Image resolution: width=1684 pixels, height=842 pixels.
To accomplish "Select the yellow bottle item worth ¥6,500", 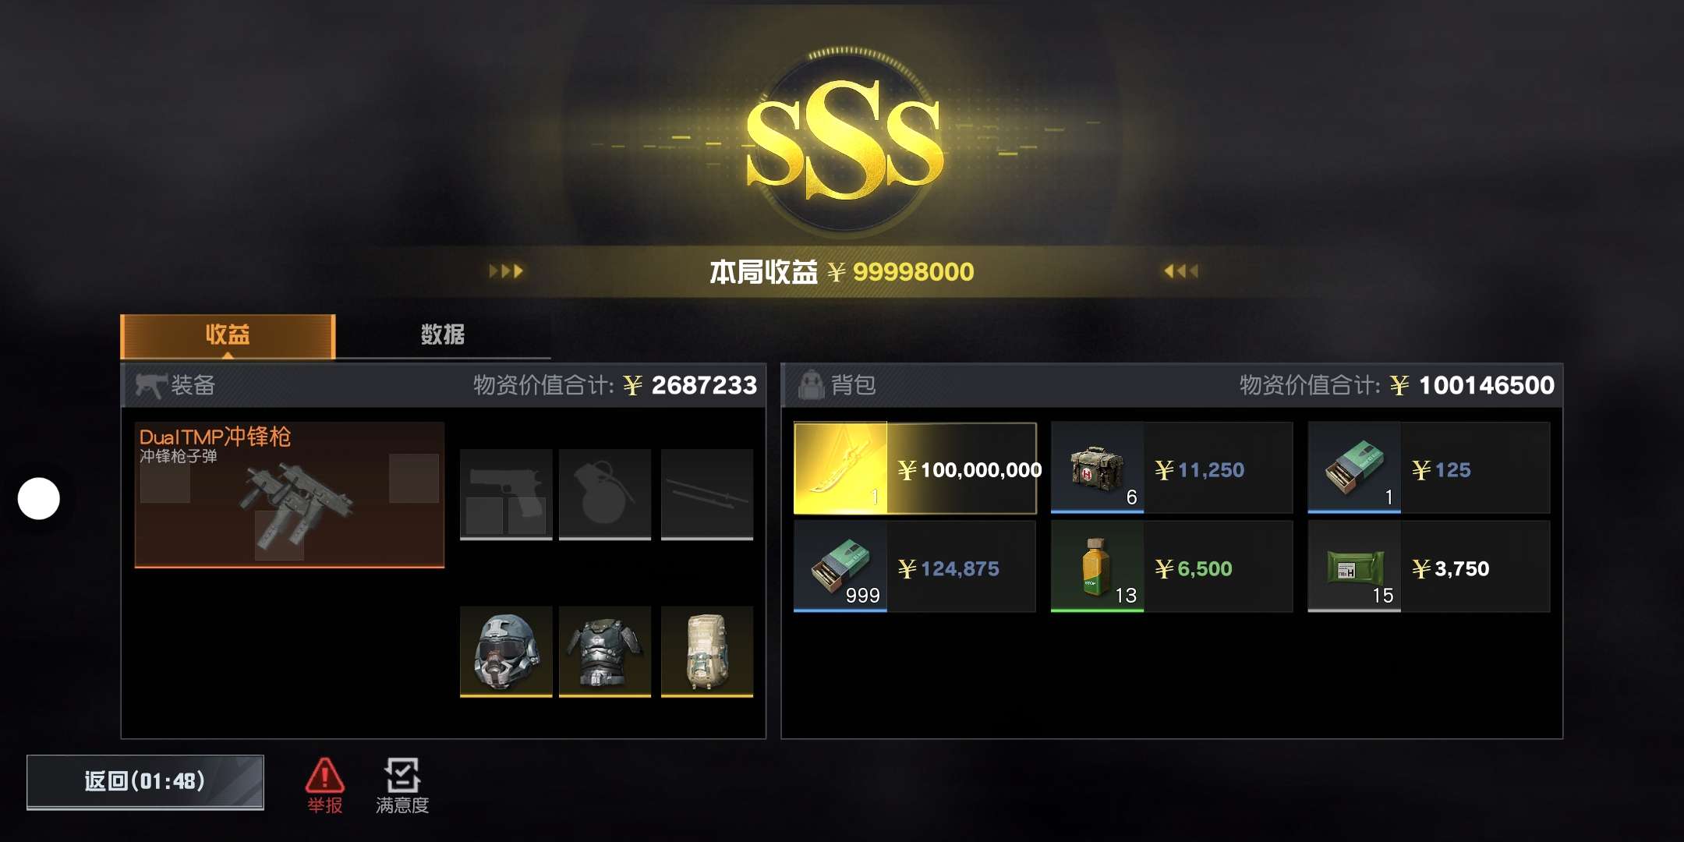I will 1172,567.
